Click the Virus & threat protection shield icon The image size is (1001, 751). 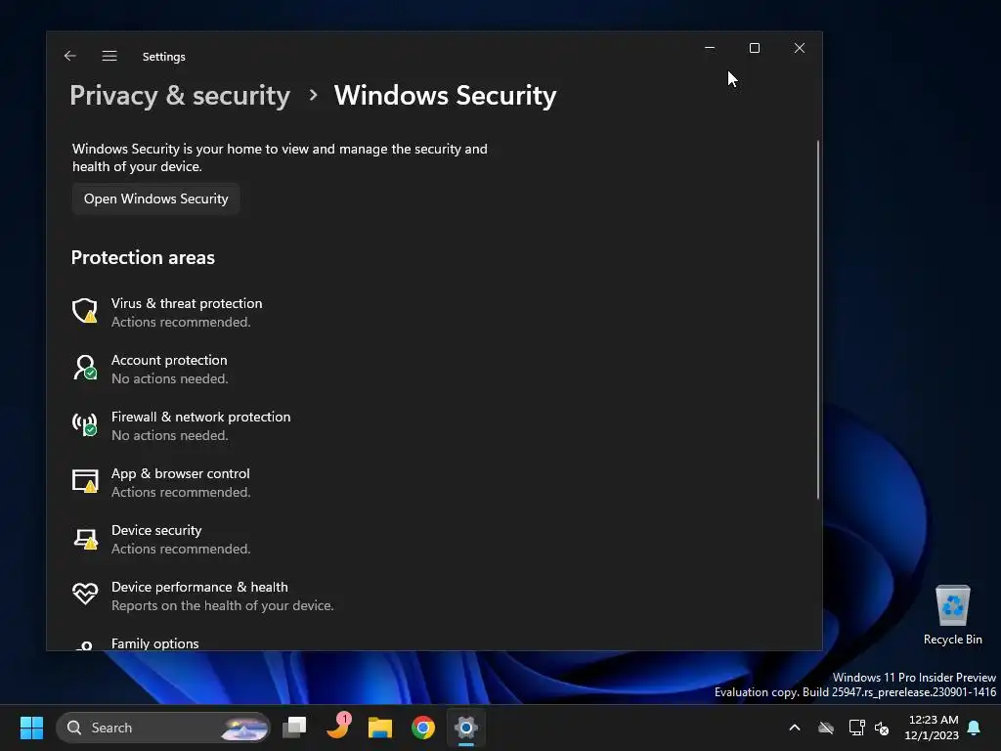pos(85,312)
